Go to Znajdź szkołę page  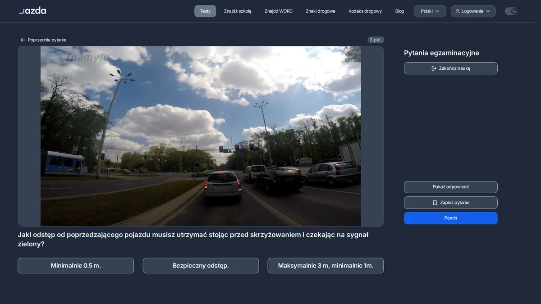(238, 11)
